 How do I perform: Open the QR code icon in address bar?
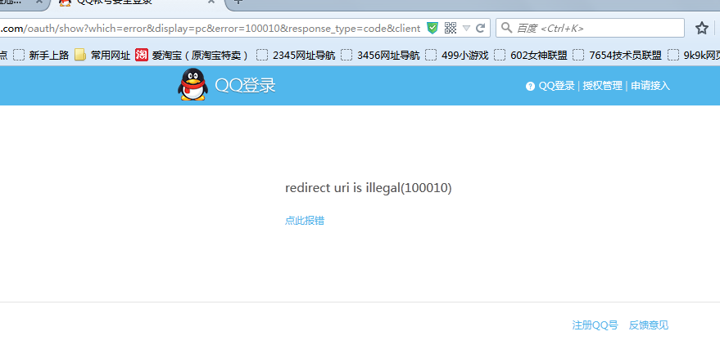point(451,29)
